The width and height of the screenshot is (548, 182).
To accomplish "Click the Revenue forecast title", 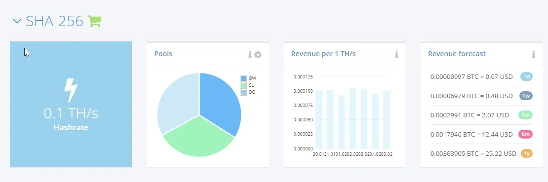I will (x=457, y=54).
